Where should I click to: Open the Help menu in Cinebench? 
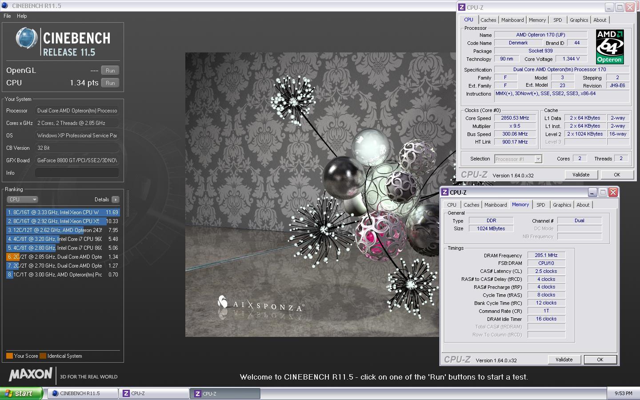[x=22, y=16]
